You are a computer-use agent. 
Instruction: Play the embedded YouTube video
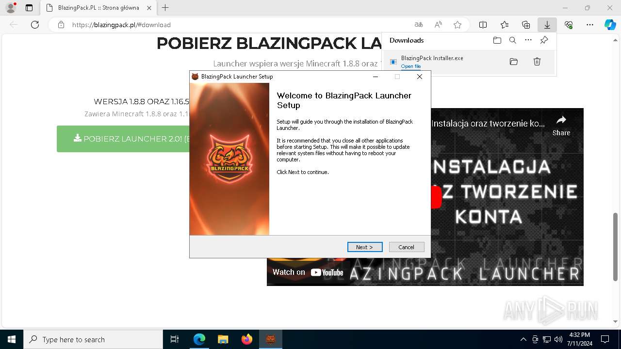(x=437, y=197)
